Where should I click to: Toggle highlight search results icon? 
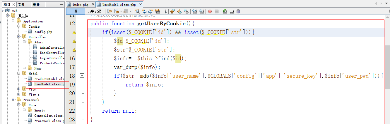click(x=157, y=11)
